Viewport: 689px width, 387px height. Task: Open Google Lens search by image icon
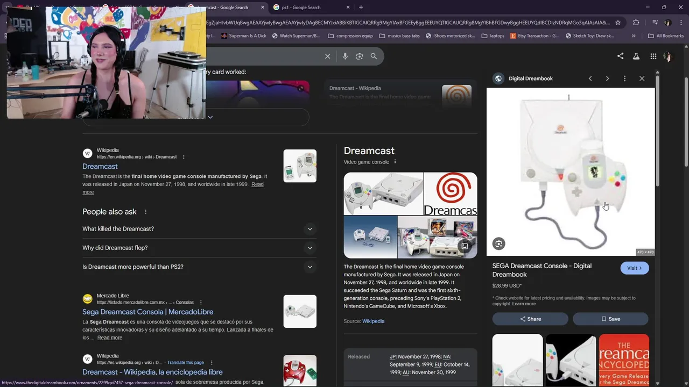(360, 56)
